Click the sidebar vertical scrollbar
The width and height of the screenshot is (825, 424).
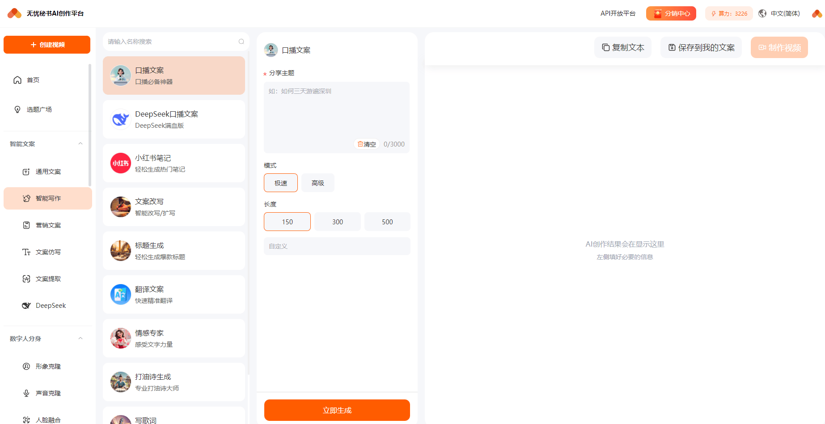[90, 125]
